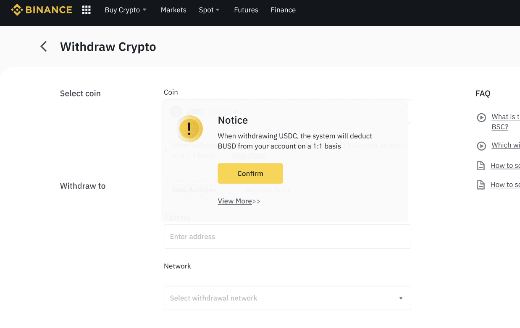This screenshot has height=328, width=520.
Task: Open the Select withdrawal network dropdown
Action: pyautogui.click(x=287, y=298)
